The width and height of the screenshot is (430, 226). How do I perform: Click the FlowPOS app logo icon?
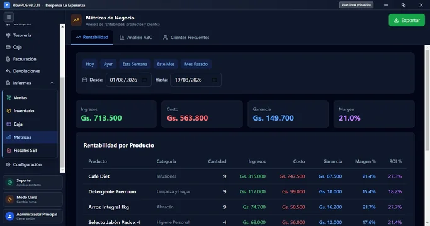click(x=6, y=5)
